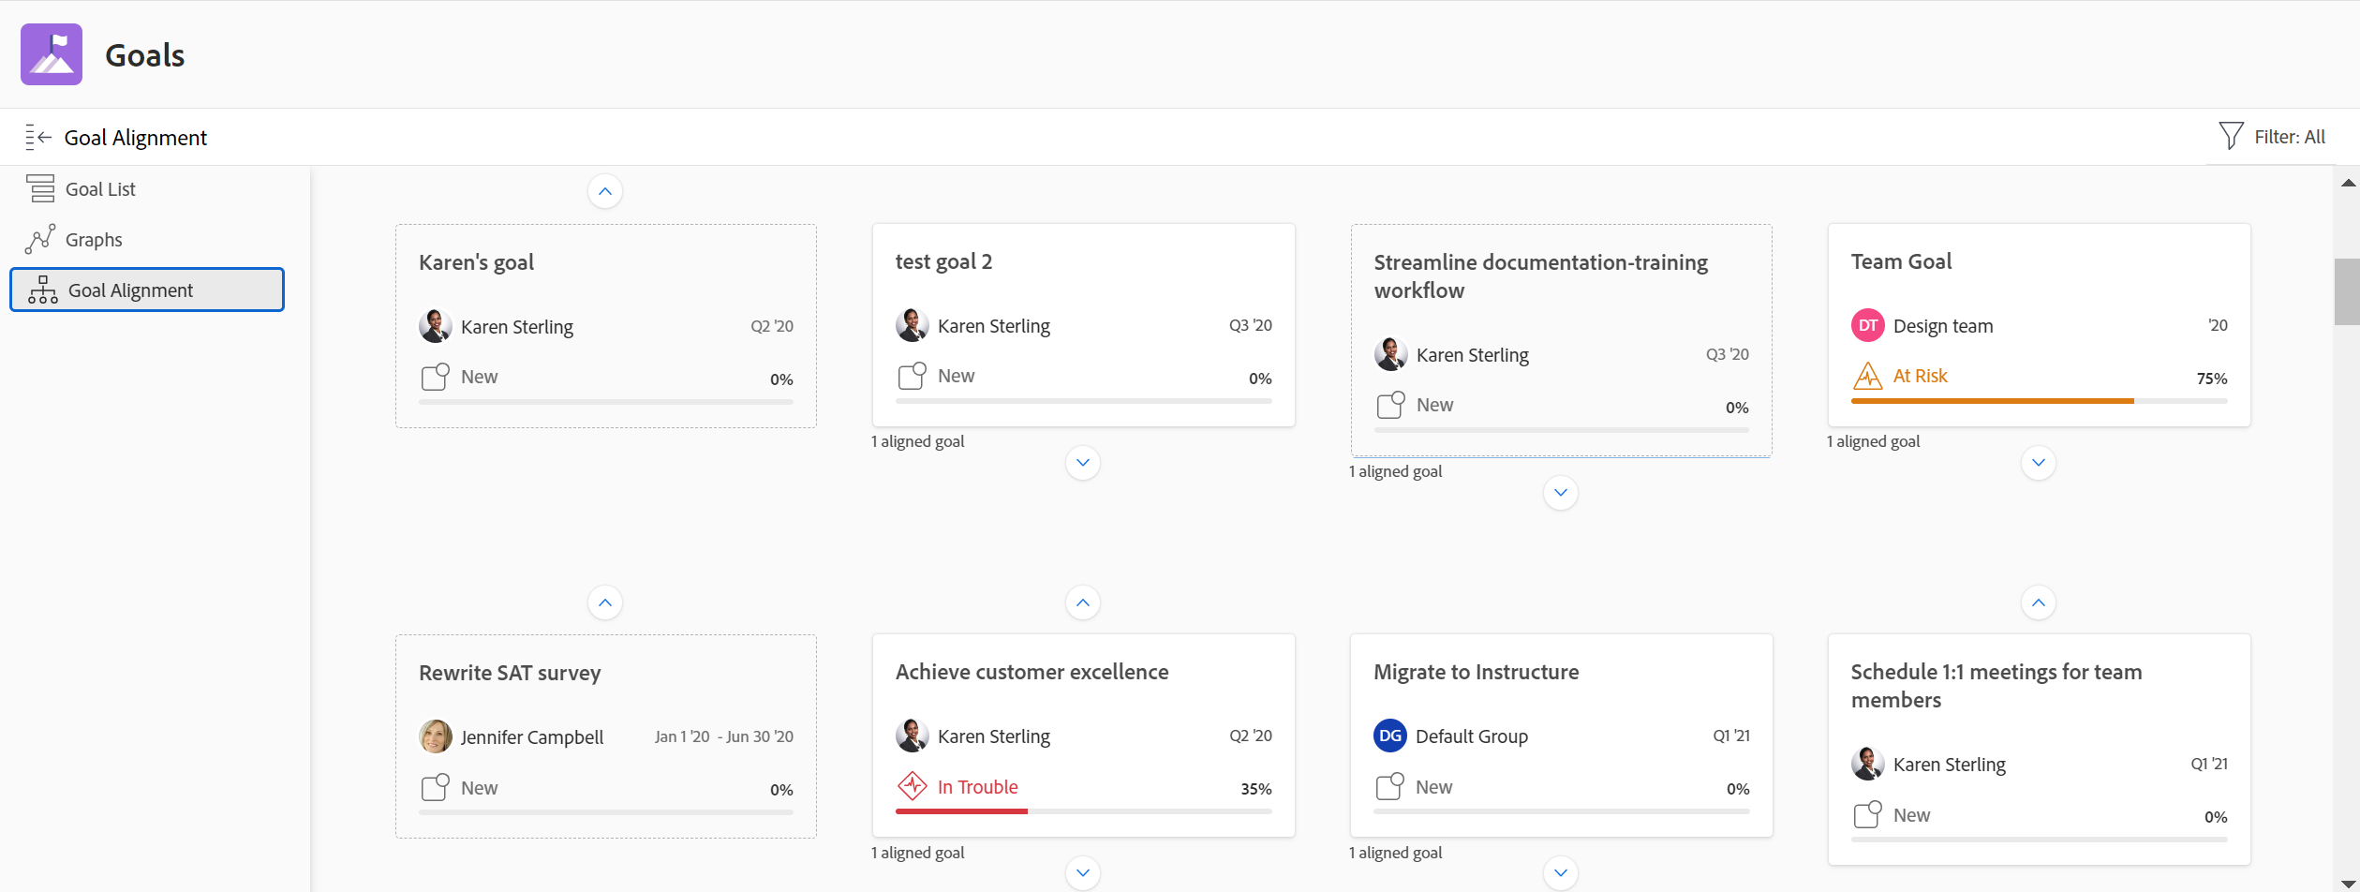Click the In Trouble status icon
The width and height of the screenshot is (2360, 892).
point(912,787)
